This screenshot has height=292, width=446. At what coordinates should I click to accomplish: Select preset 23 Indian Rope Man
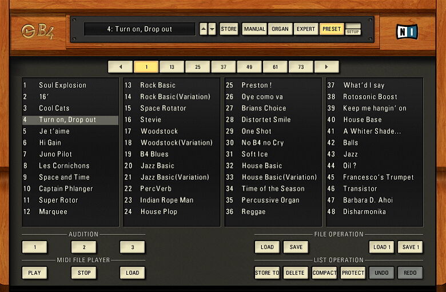tap(172, 200)
